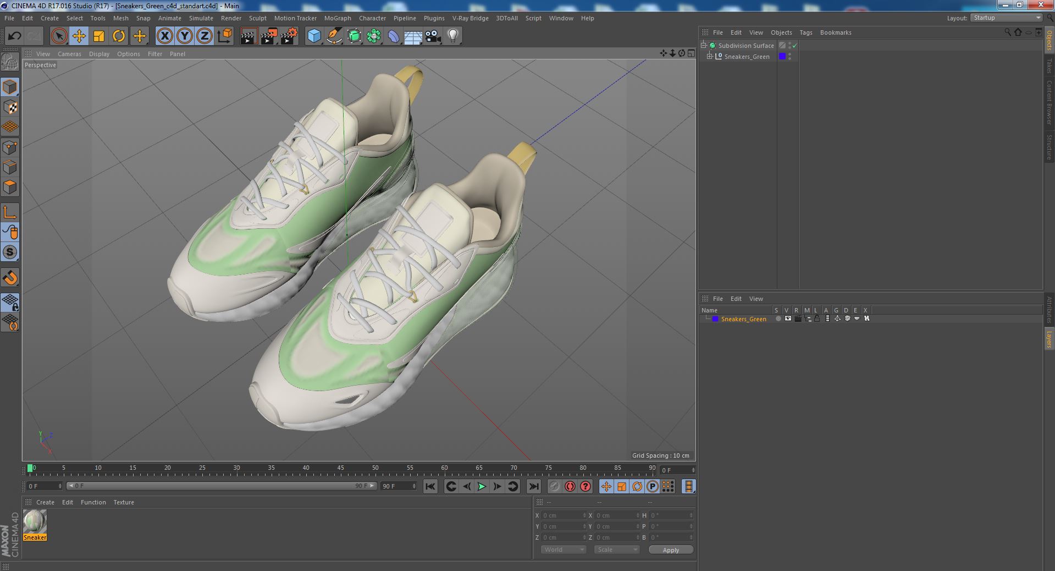This screenshot has height=571, width=1055.
Task: Open the V-Ray Bridge menu
Action: pyautogui.click(x=470, y=18)
